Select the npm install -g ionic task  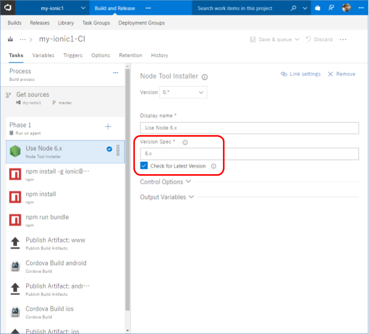pyautogui.click(x=65, y=175)
